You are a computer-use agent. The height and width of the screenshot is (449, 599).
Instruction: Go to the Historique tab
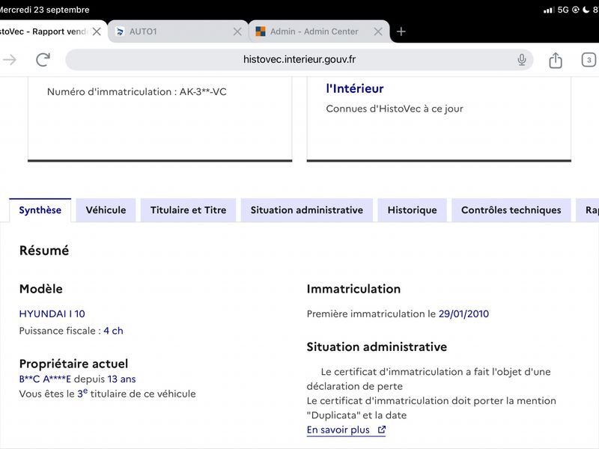coord(413,210)
